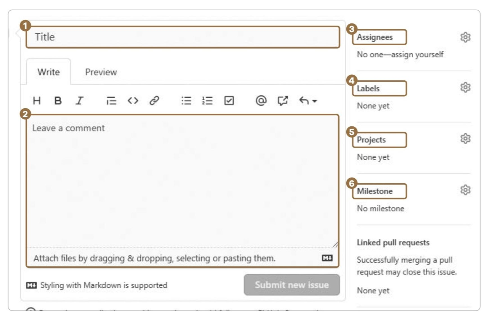This screenshot has width=492, height=325.
Task: Toggle bold text formatting
Action: [58, 101]
